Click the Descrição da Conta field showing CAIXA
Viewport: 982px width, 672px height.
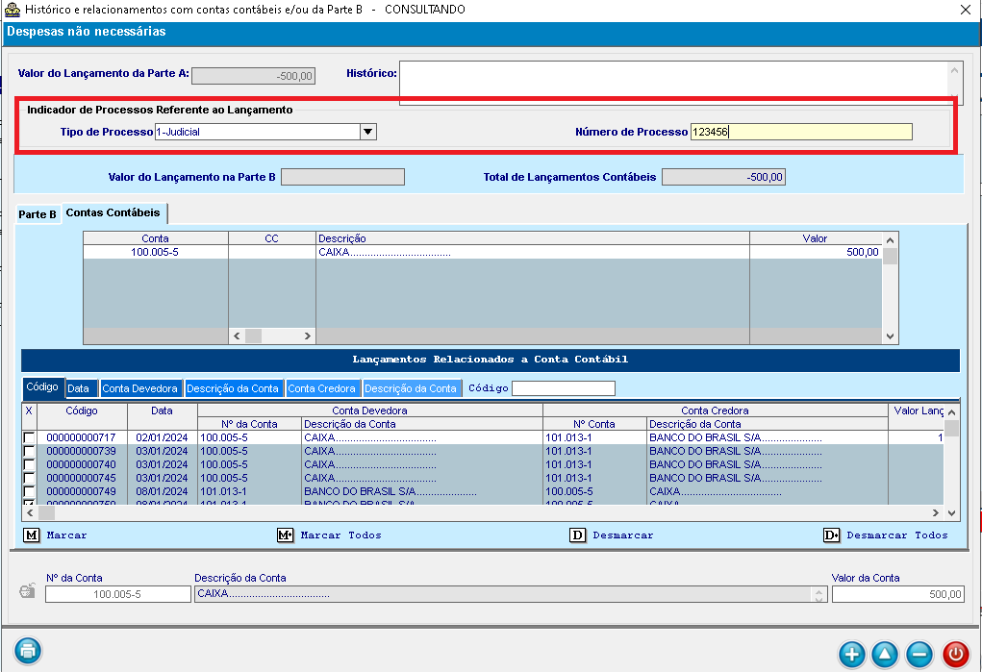[x=511, y=594]
